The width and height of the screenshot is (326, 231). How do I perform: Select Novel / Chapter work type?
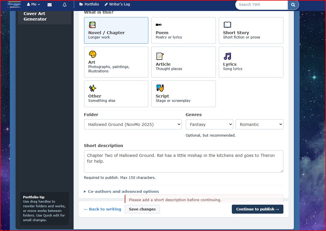[x=116, y=30]
